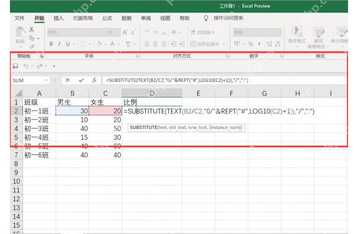The height and width of the screenshot is (234, 358).
Task: Open the font size dropdown
Action: coord(118,33)
